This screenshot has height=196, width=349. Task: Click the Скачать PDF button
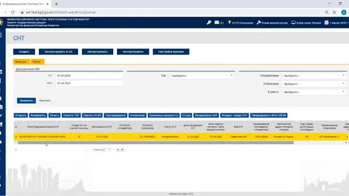(71, 115)
